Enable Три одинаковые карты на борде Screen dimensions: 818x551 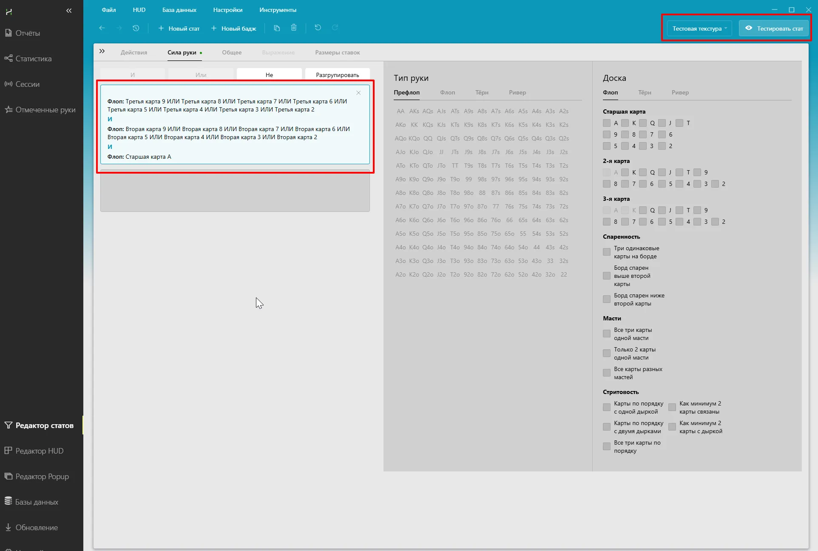coord(607,252)
